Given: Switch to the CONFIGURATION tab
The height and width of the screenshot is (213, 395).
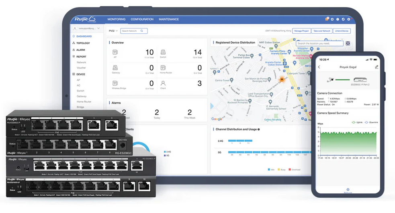Looking at the screenshot, I should tap(142, 19).
